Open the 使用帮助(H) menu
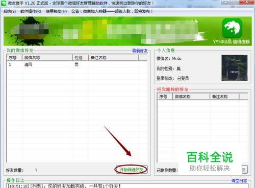This screenshot has height=188, width=255. point(56,11)
